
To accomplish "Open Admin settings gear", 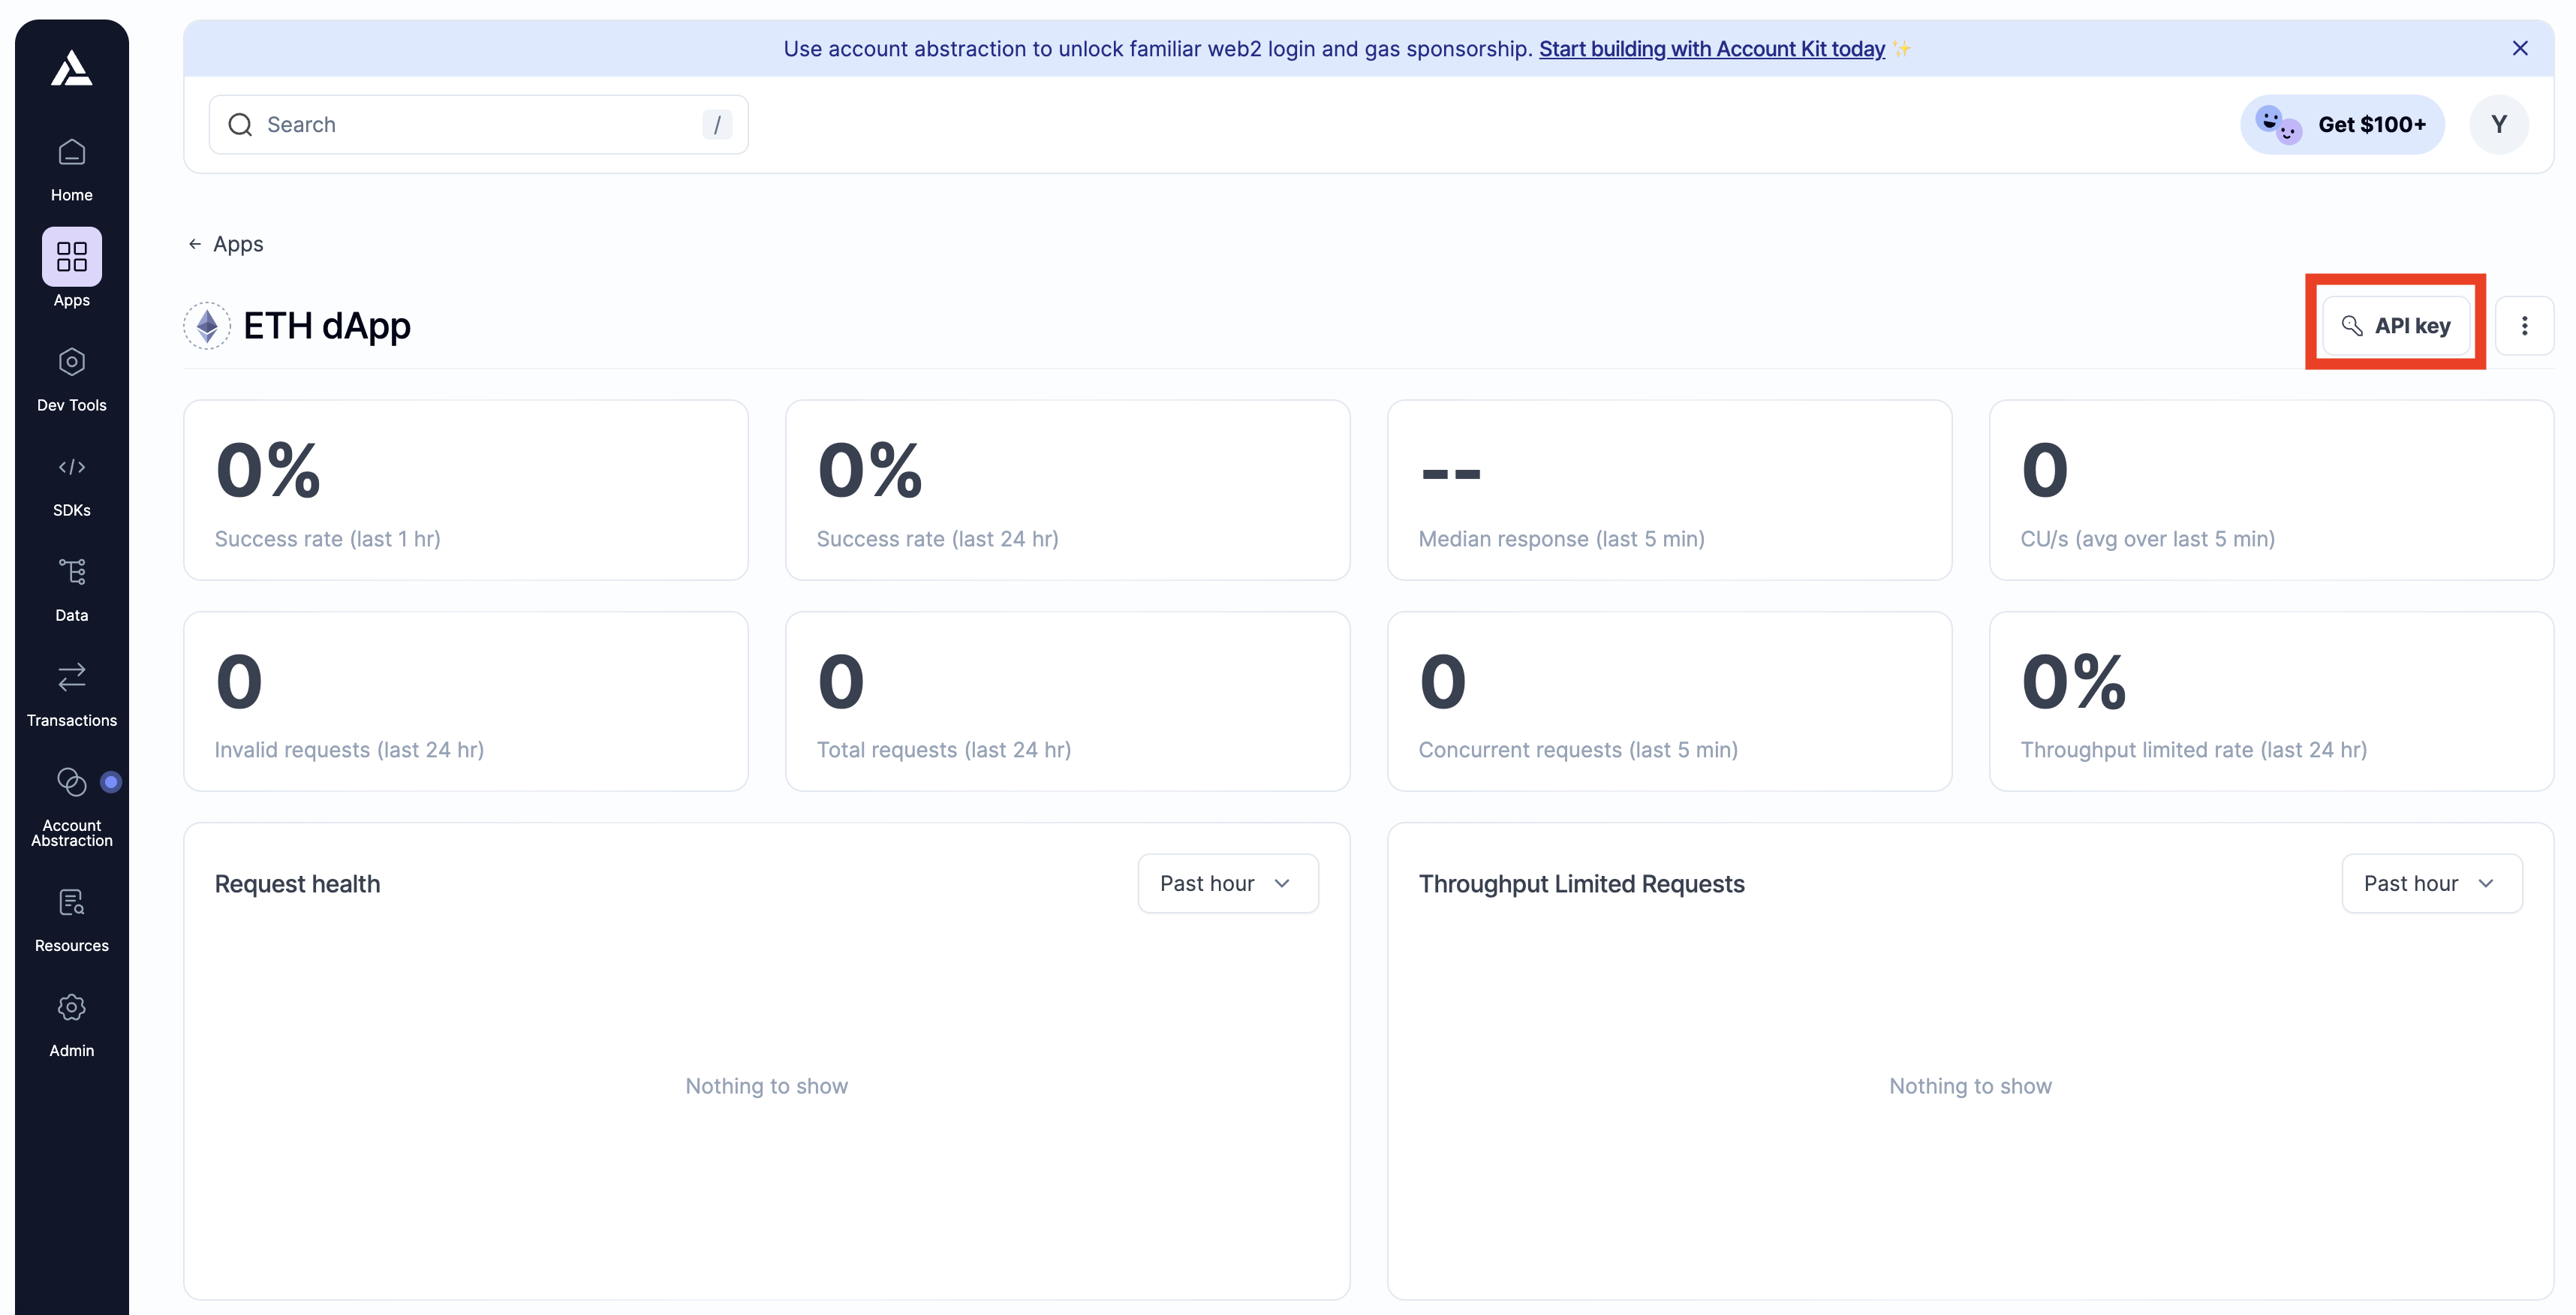I will pyautogui.click(x=71, y=1007).
